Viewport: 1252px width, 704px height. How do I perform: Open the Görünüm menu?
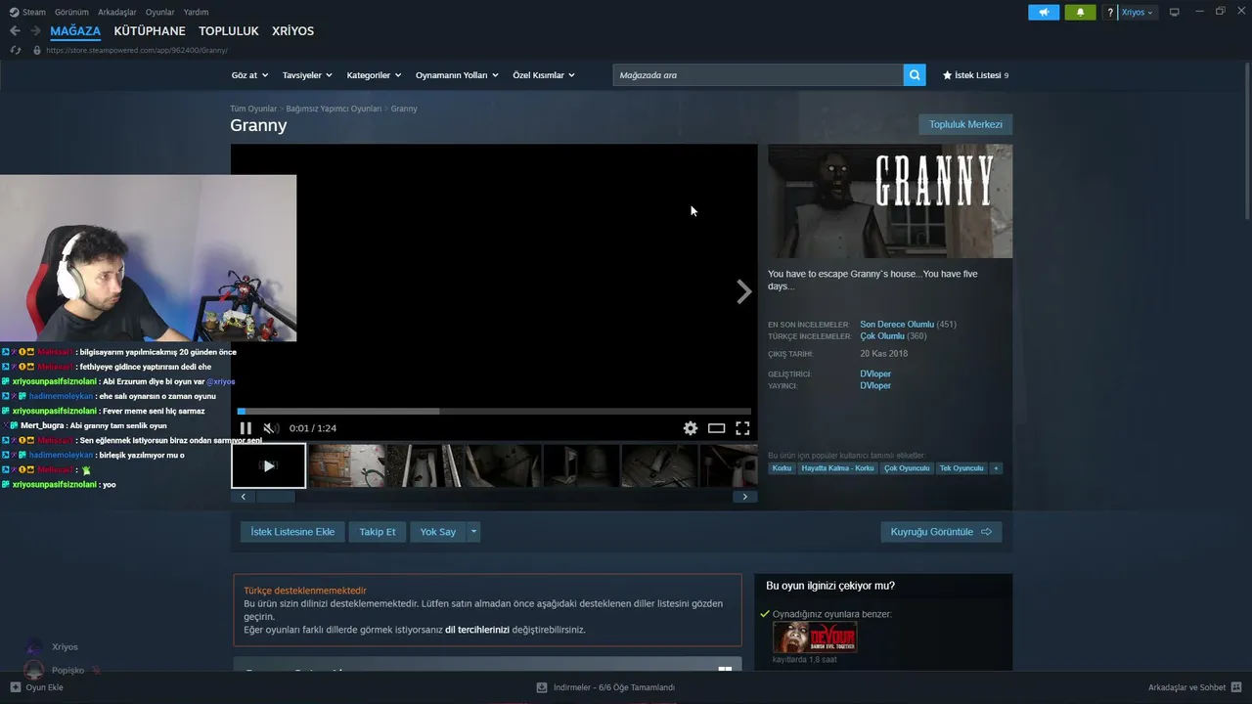click(71, 13)
